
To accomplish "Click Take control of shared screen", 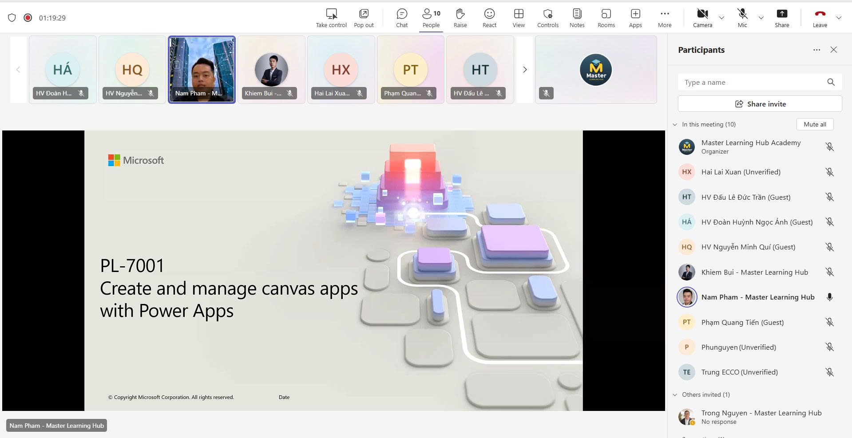I will [x=331, y=18].
